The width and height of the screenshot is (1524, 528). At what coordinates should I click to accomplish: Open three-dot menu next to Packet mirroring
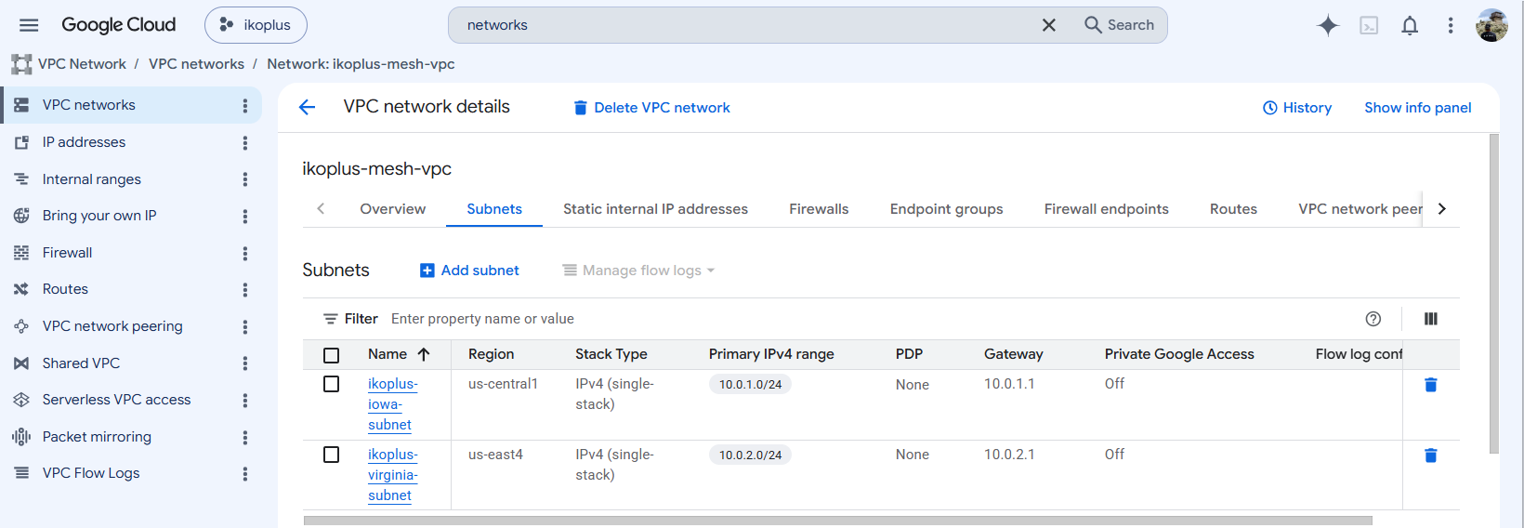pos(245,437)
